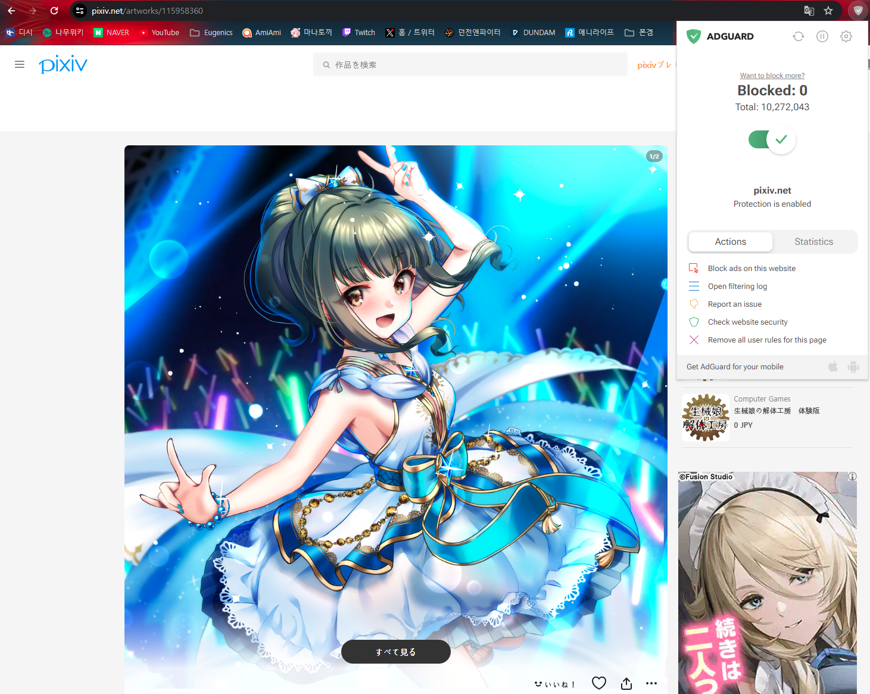Viewport: 870px width, 694px height.
Task: Click the 作品を検索 search field
Action: (x=470, y=64)
